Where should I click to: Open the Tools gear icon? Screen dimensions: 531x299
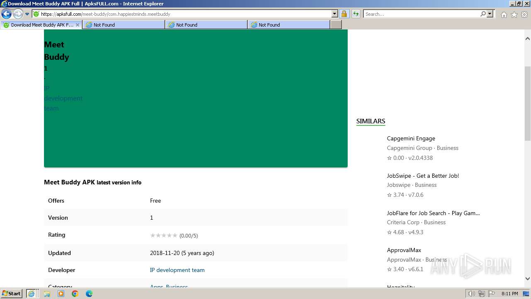524,15
